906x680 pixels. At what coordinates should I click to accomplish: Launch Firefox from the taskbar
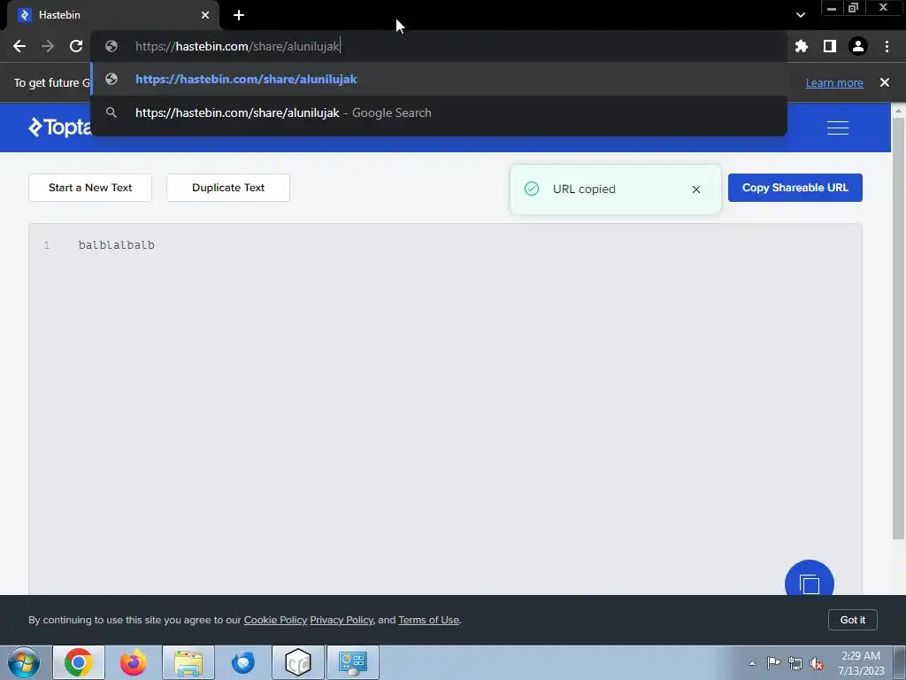point(133,662)
